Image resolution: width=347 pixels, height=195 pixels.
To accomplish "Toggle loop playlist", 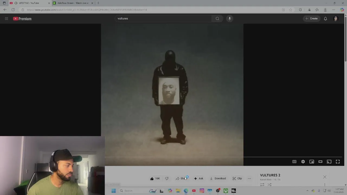I will (x=262, y=185).
